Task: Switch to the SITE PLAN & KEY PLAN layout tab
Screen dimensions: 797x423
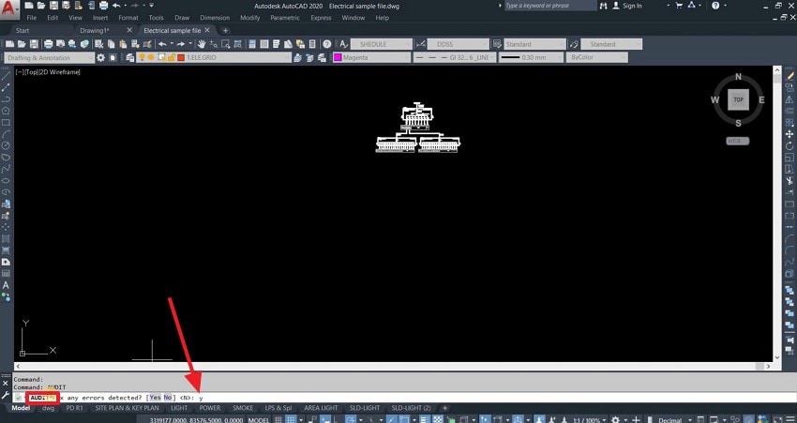Action: [127, 408]
